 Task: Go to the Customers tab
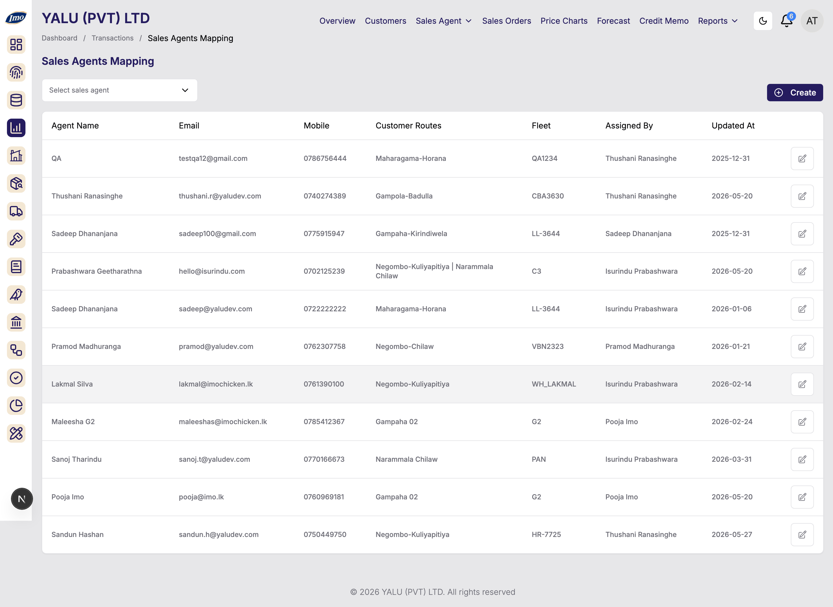[385, 21]
